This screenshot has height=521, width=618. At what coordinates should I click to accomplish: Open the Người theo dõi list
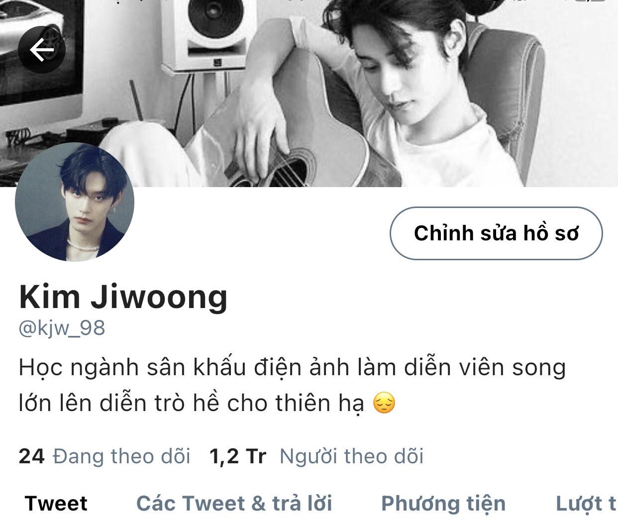pos(351,456)
